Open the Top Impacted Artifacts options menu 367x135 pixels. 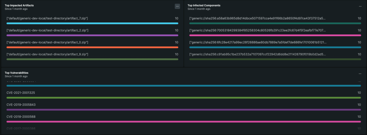[x=177, y=6]
